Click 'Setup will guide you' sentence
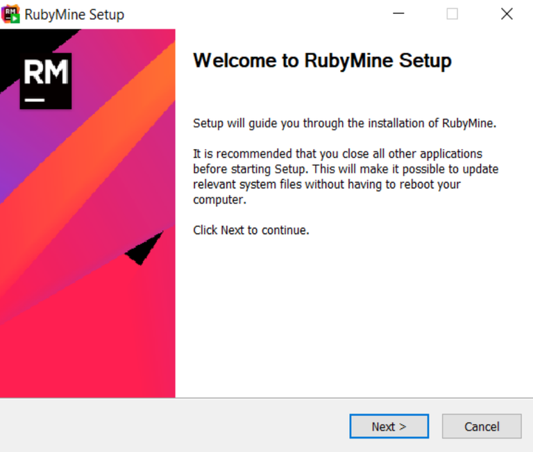The width and height of the screenshot is (533, 452). [x=345, y=123]
